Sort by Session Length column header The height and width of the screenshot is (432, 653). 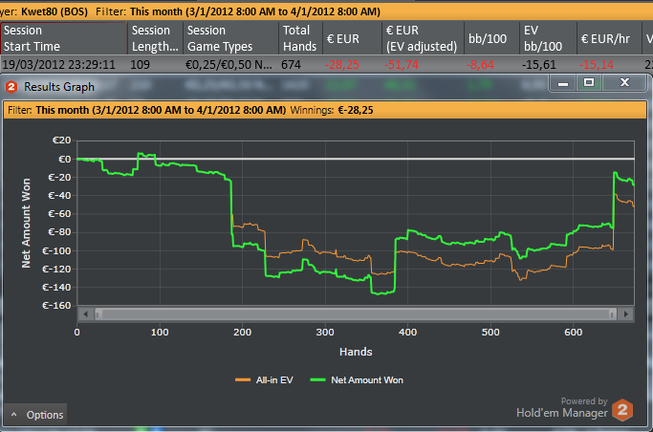coord(155,38)
